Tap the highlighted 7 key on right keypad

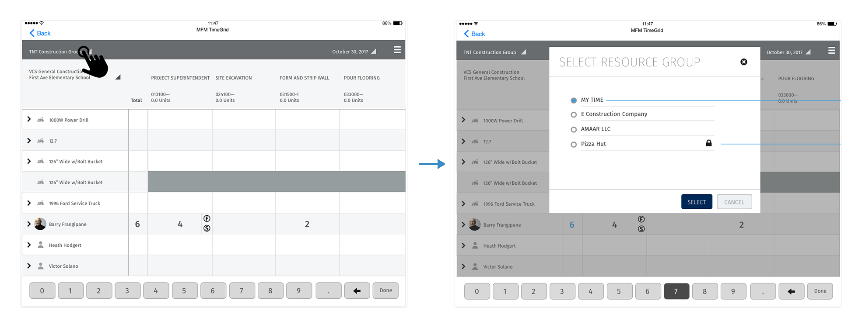click(x=676, y=291)
